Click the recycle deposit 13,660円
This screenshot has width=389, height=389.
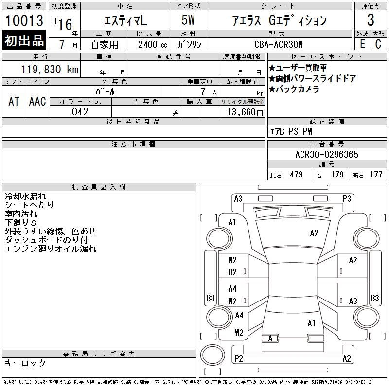[245, 112]
